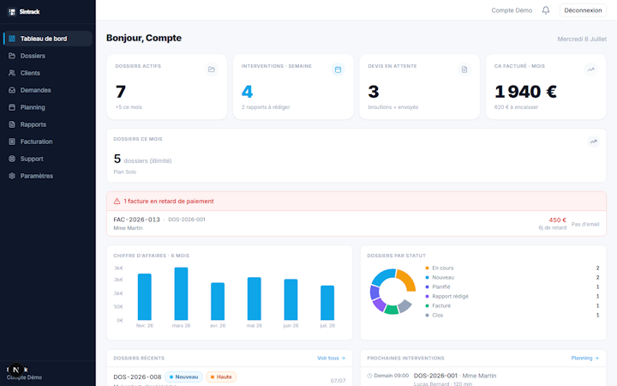Click the Interventions semaine calendar icon
The width and height of the screenshot is (617, 386).
click(x=338, y=69)
